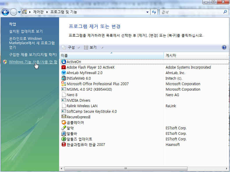230x172 pixels.
Task: Select the Ralink Wireless LAN icon
Action: pos(63,106)
